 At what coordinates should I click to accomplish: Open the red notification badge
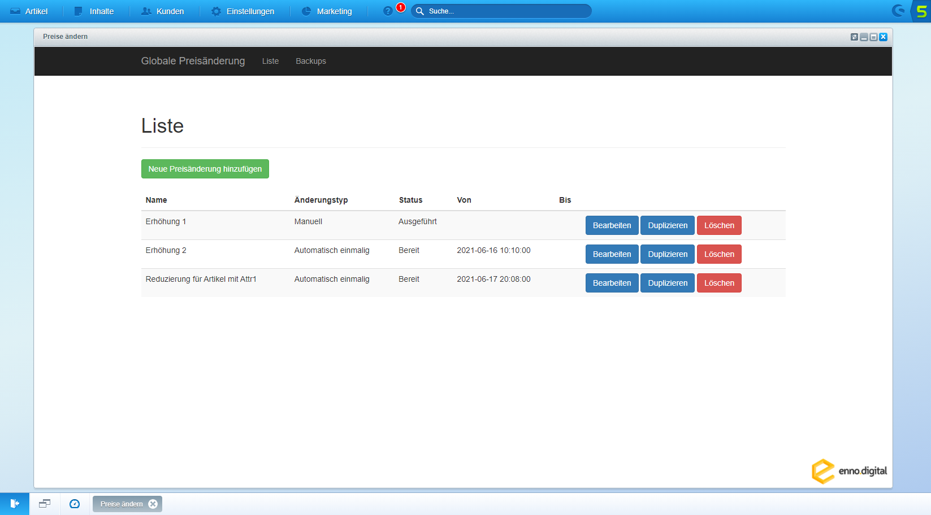[x=401, y=7]
